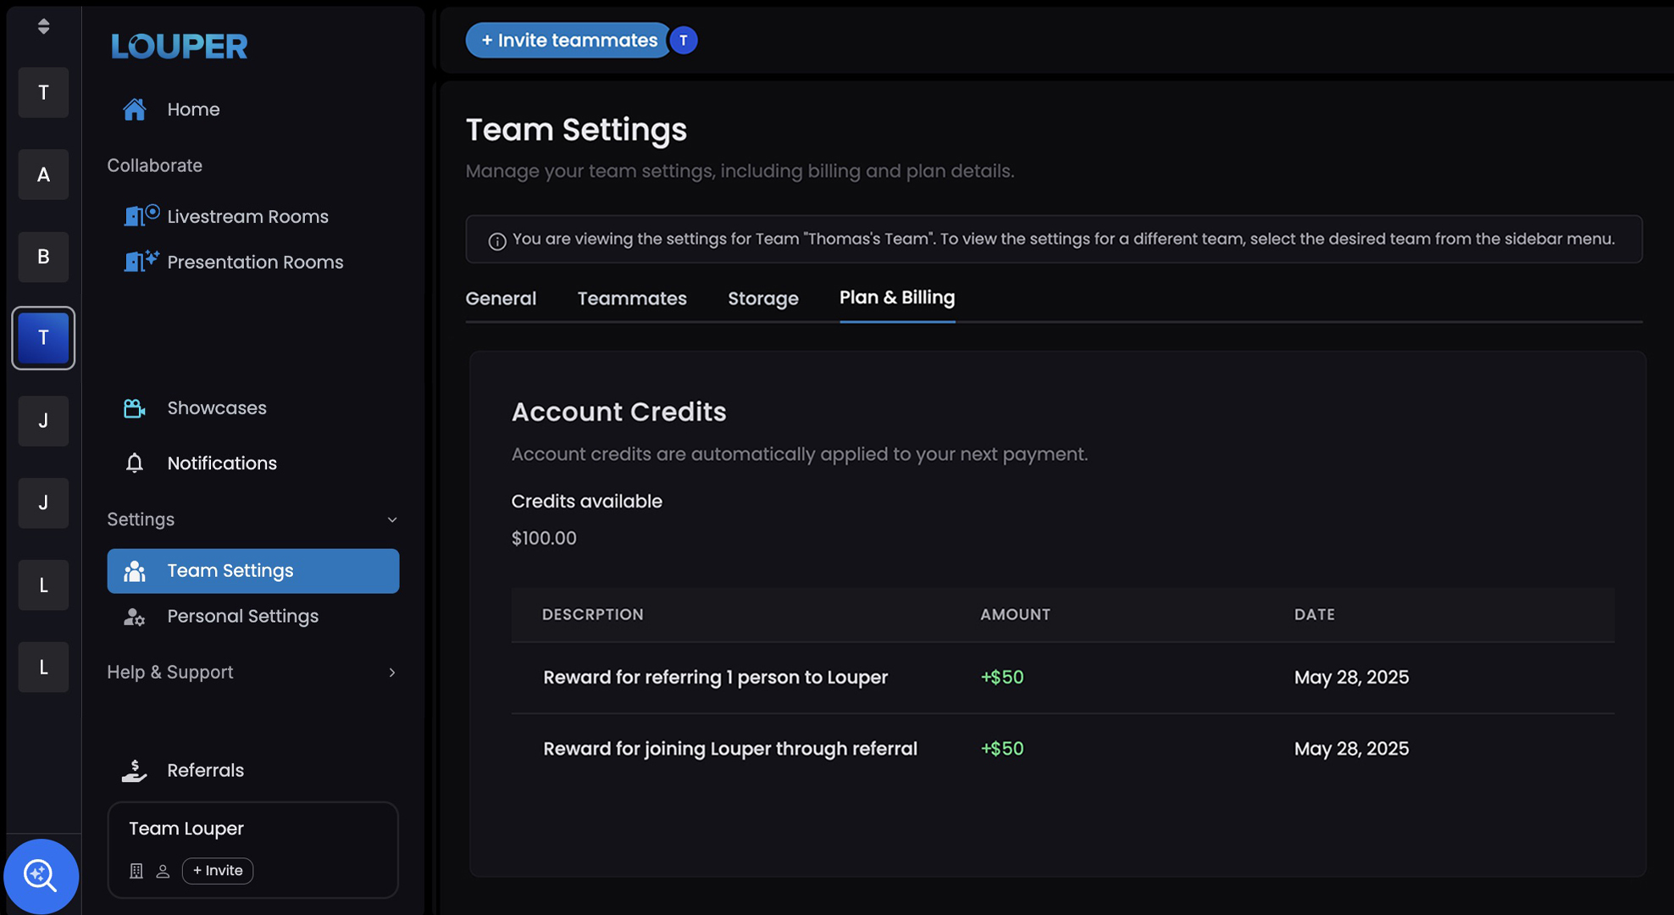
Task: Select team avatar B in the left rail
Action: pyautogui.click(x=42, y=257)
